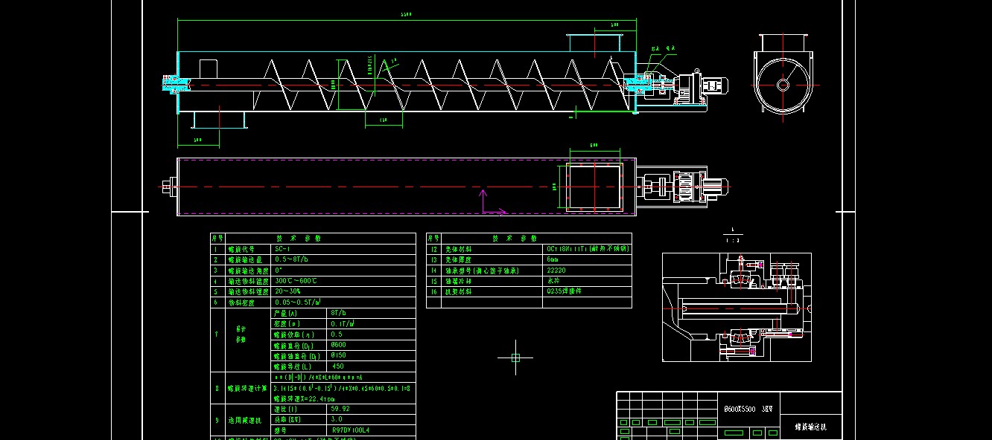Click the 22220 bearing model value

tap(556, 271)
